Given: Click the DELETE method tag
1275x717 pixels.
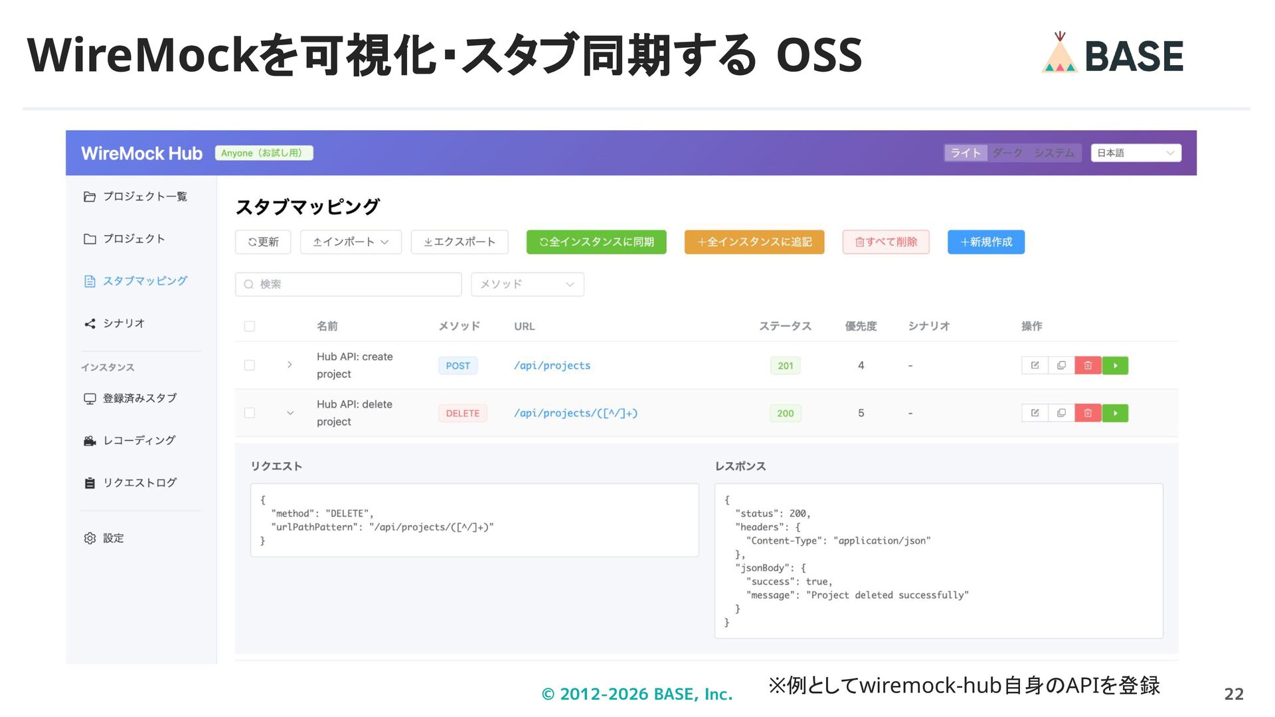Looking at the screenshot, I should point(463,414).
